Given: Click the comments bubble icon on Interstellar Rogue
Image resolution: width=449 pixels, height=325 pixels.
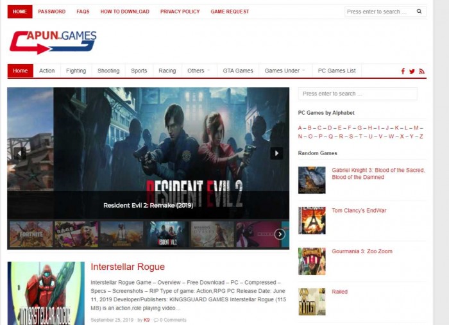Looking at the screenshot, I should tap(156, 320).
